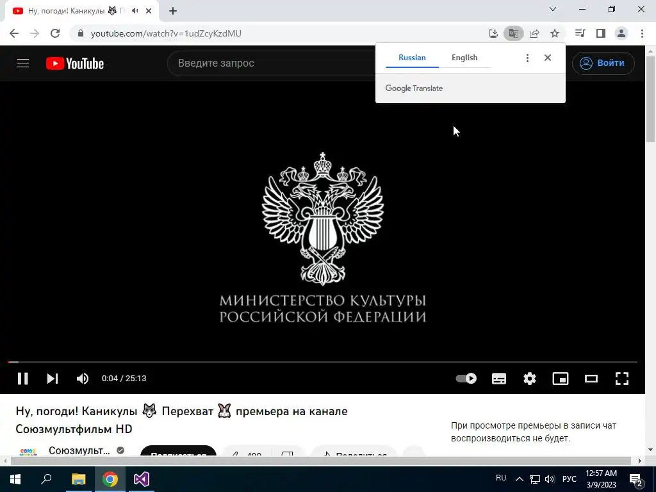Screen dimensions: 656x492
Task: Click the Chrome taskbar icon
Action: tap(110, 479)
